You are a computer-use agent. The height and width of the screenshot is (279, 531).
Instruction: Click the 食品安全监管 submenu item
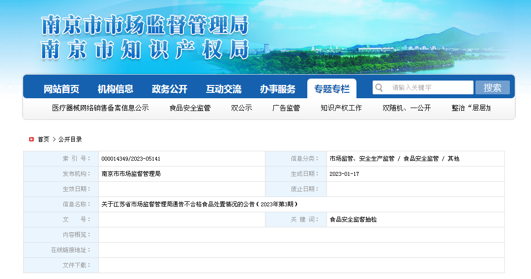click(x=190, y=108)
